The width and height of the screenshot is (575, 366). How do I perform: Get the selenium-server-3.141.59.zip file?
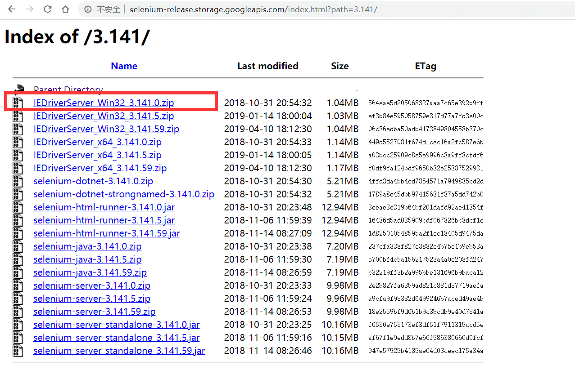coord(95,312)
